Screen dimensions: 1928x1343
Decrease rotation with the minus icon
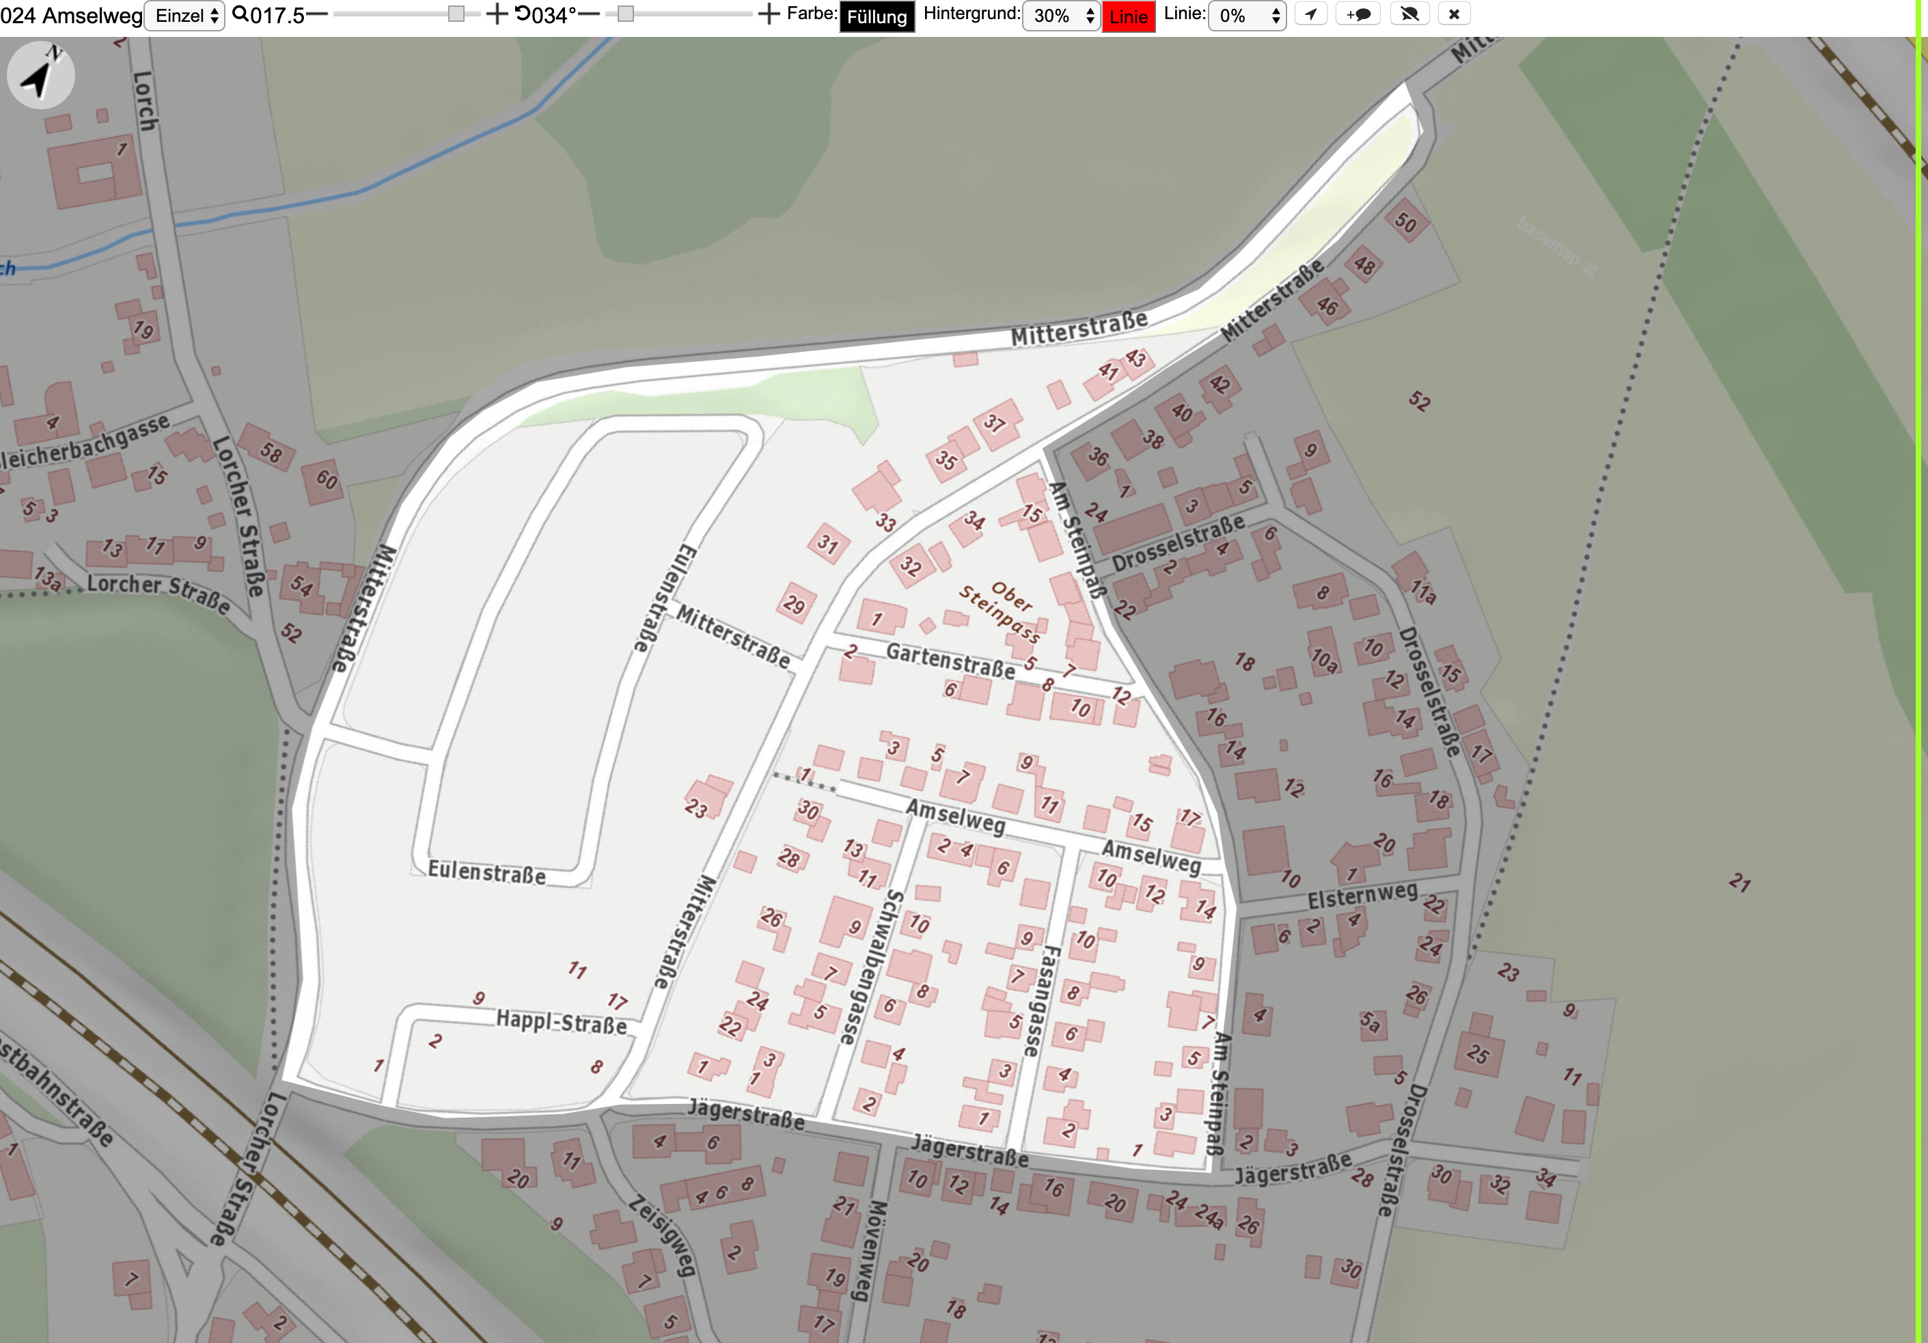pyautogui.click(x=590, y=14)
